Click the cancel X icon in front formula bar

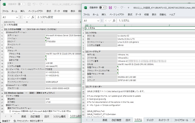106,21
